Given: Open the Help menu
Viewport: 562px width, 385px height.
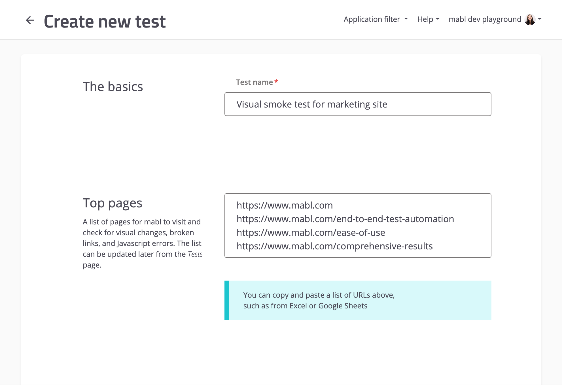Looking at the screenshot, I should pos(428,19).
